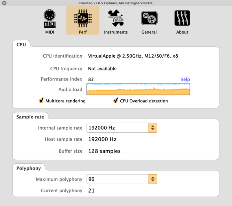Open the Instruments pack puzzle icon

pyautogui.click(x=116, y=18)
